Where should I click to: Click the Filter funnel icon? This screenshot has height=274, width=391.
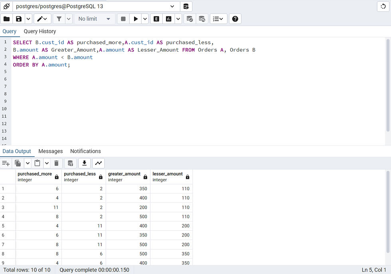tap(59, 19)
